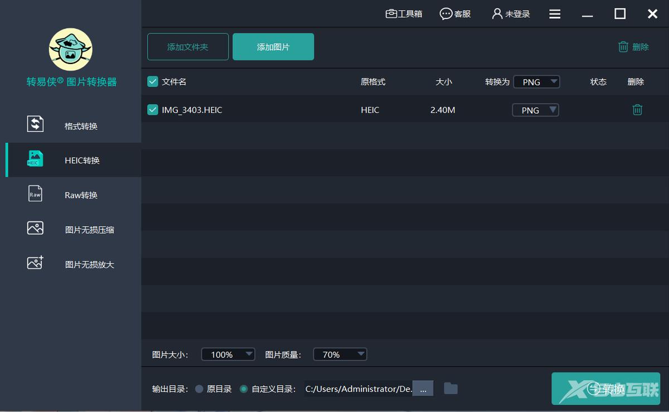
Task: Click the Raw file sidebar icon
Action: (x=35, y=193)
